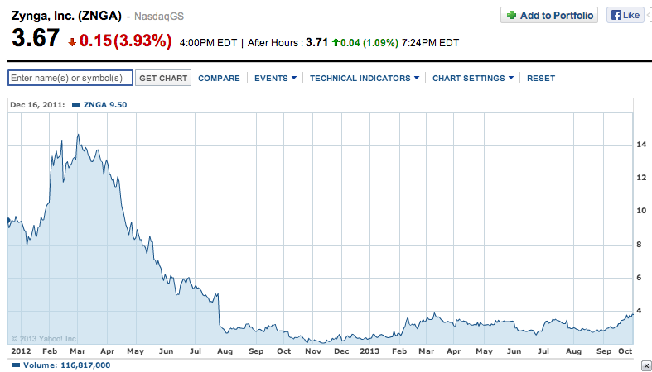652x372 pixels.
Task: Click the 14 y-axis price label
Action: click(x=641, y=145)
